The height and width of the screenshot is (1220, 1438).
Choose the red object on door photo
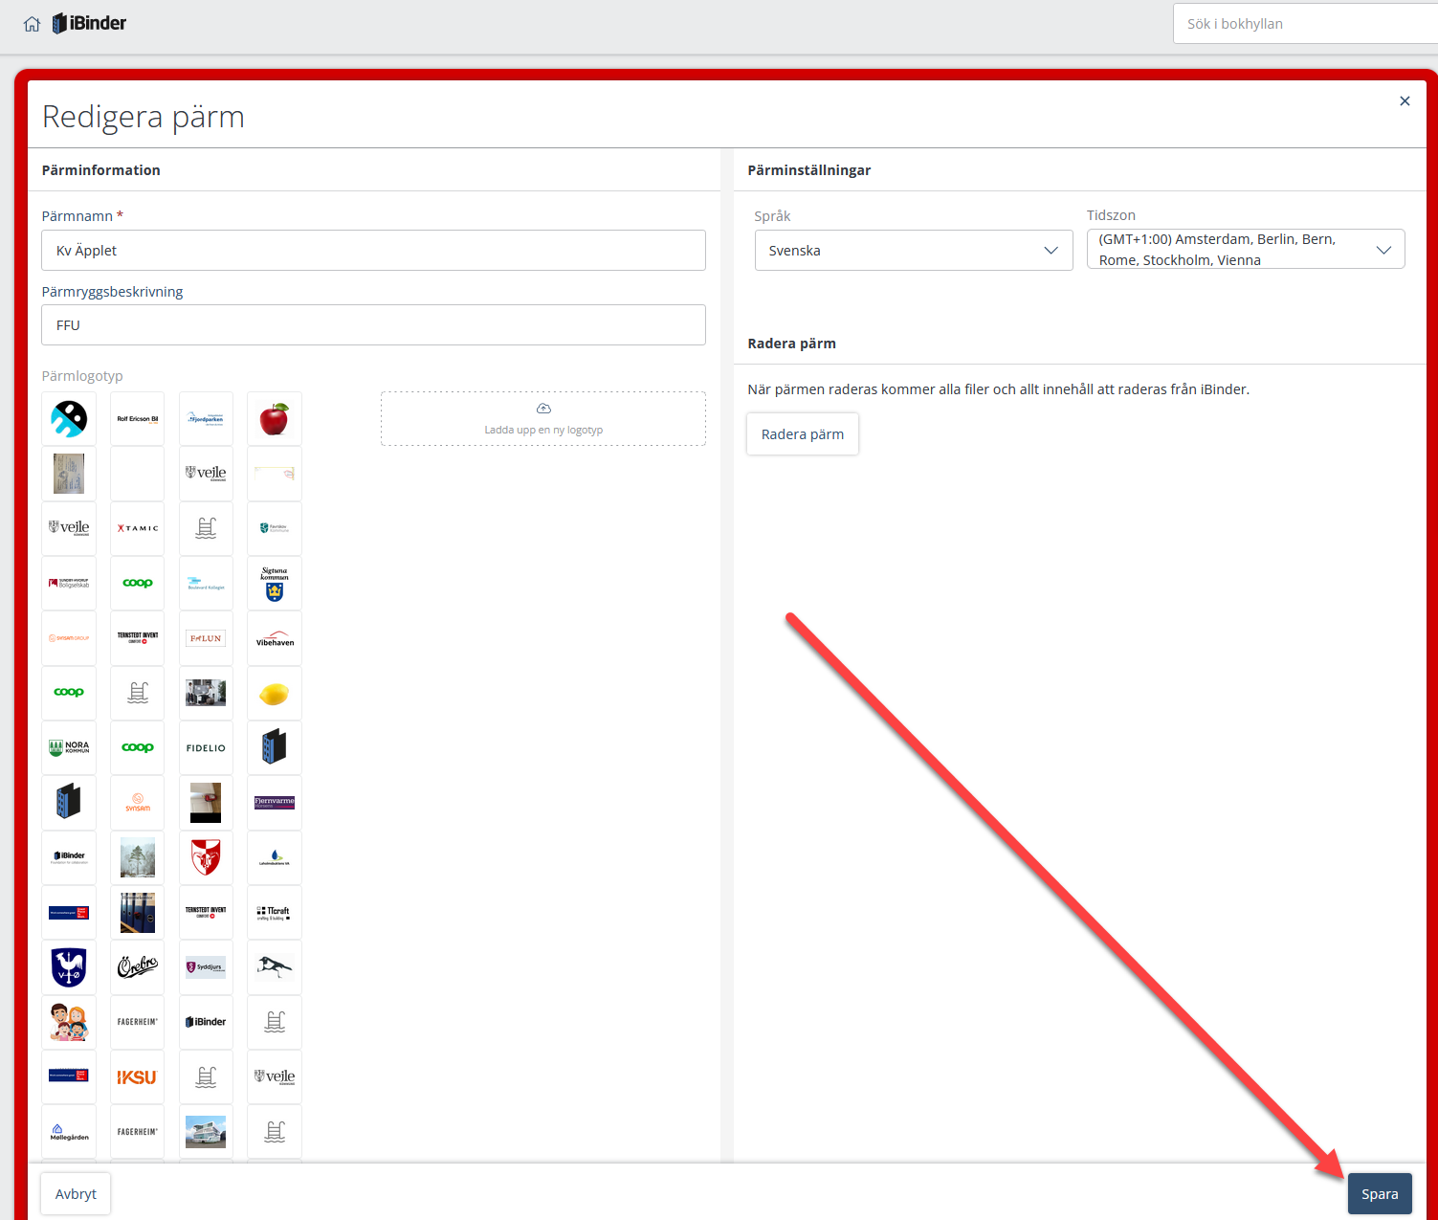point(206,803)
